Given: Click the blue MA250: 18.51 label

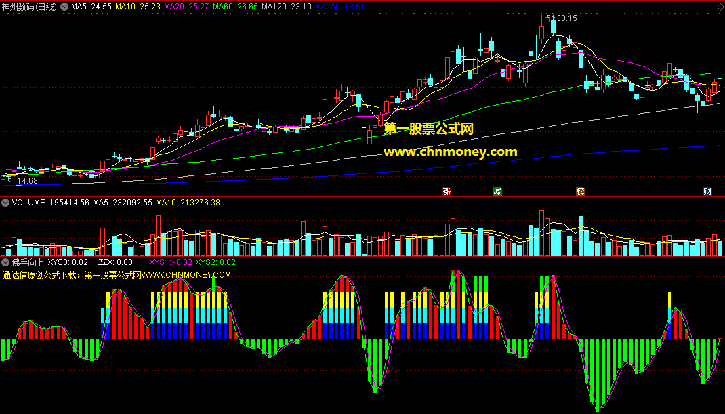Looking at the screenshot, I should click(x=340, y=7).
